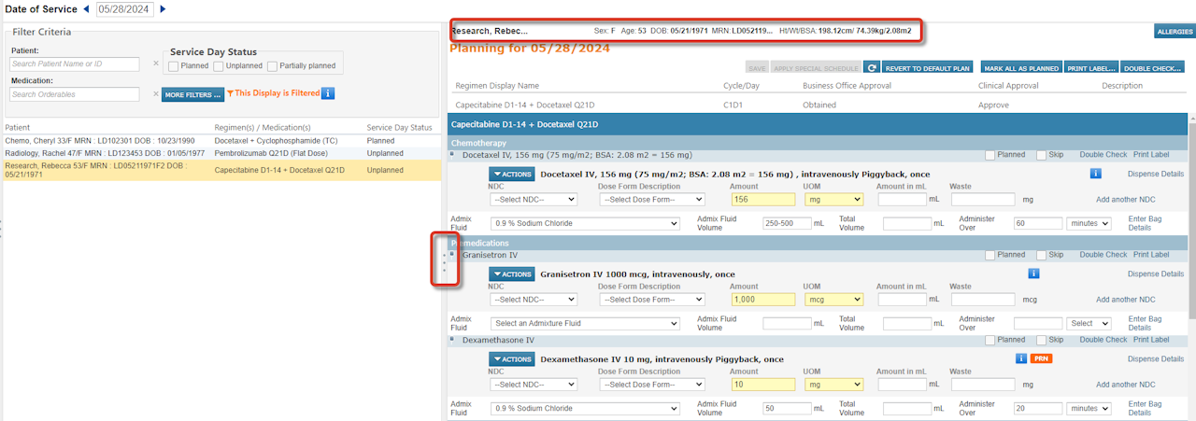Open Select an Admixture Fluid dropdown
The image size is (1196, 421).
tap(586, 324)
